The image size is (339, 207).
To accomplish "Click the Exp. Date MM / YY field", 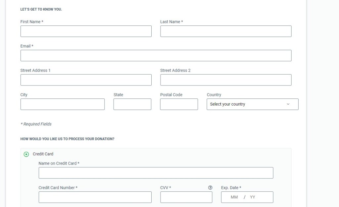I will 247,197.
